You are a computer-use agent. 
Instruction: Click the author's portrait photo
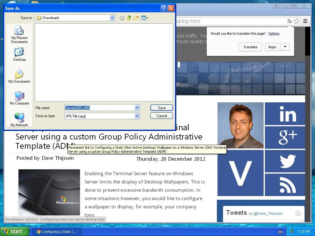tap(241, 125)
